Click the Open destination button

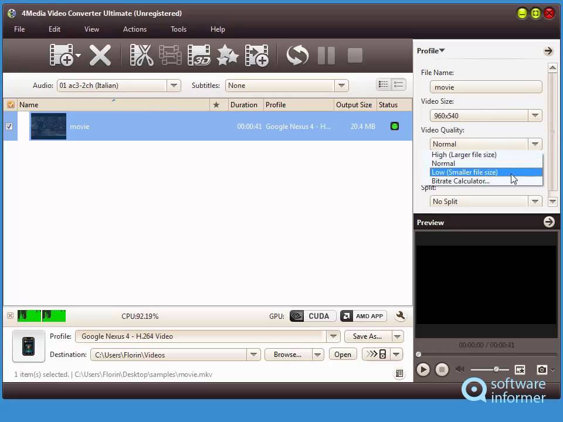point(342,355)
